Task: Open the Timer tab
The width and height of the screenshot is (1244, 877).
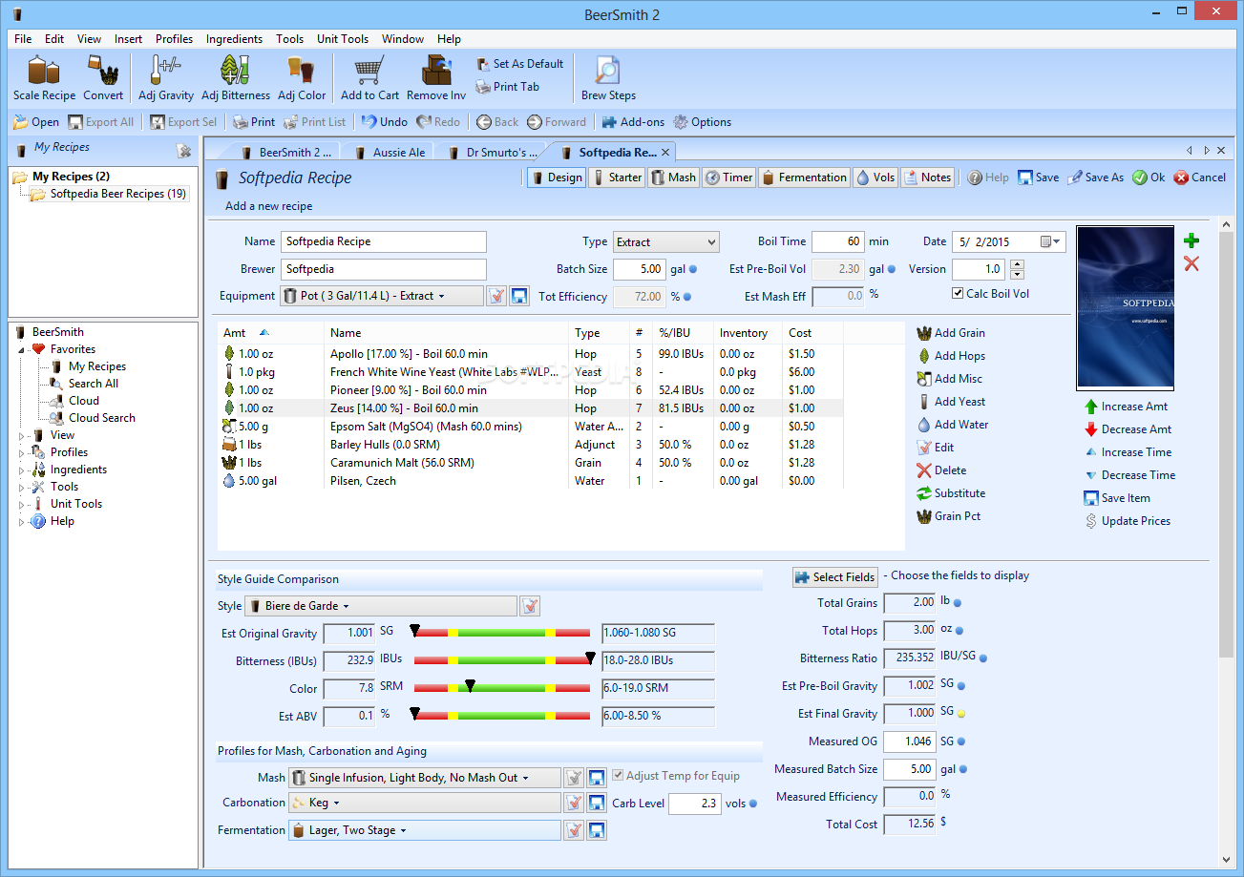Action: (x=728, y=177)
